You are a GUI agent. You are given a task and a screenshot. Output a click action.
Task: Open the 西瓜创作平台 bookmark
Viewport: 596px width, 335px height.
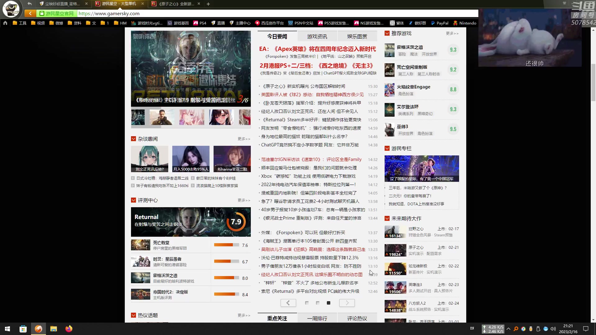(x=269, y=23)
